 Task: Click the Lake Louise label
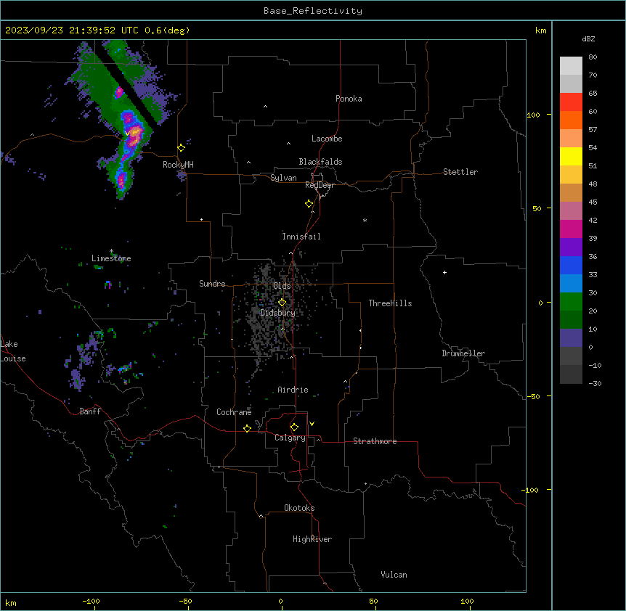(x=13, y=351)
